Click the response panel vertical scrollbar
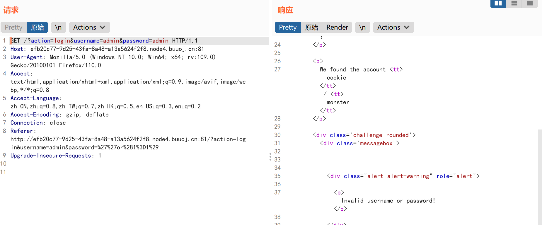The width and height of the screenshot is (542, 225). [x=540, y=176]
